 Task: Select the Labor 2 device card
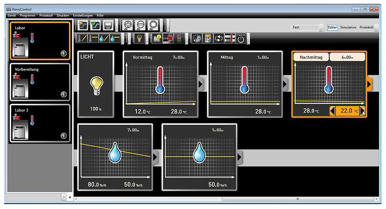(40, 123)
